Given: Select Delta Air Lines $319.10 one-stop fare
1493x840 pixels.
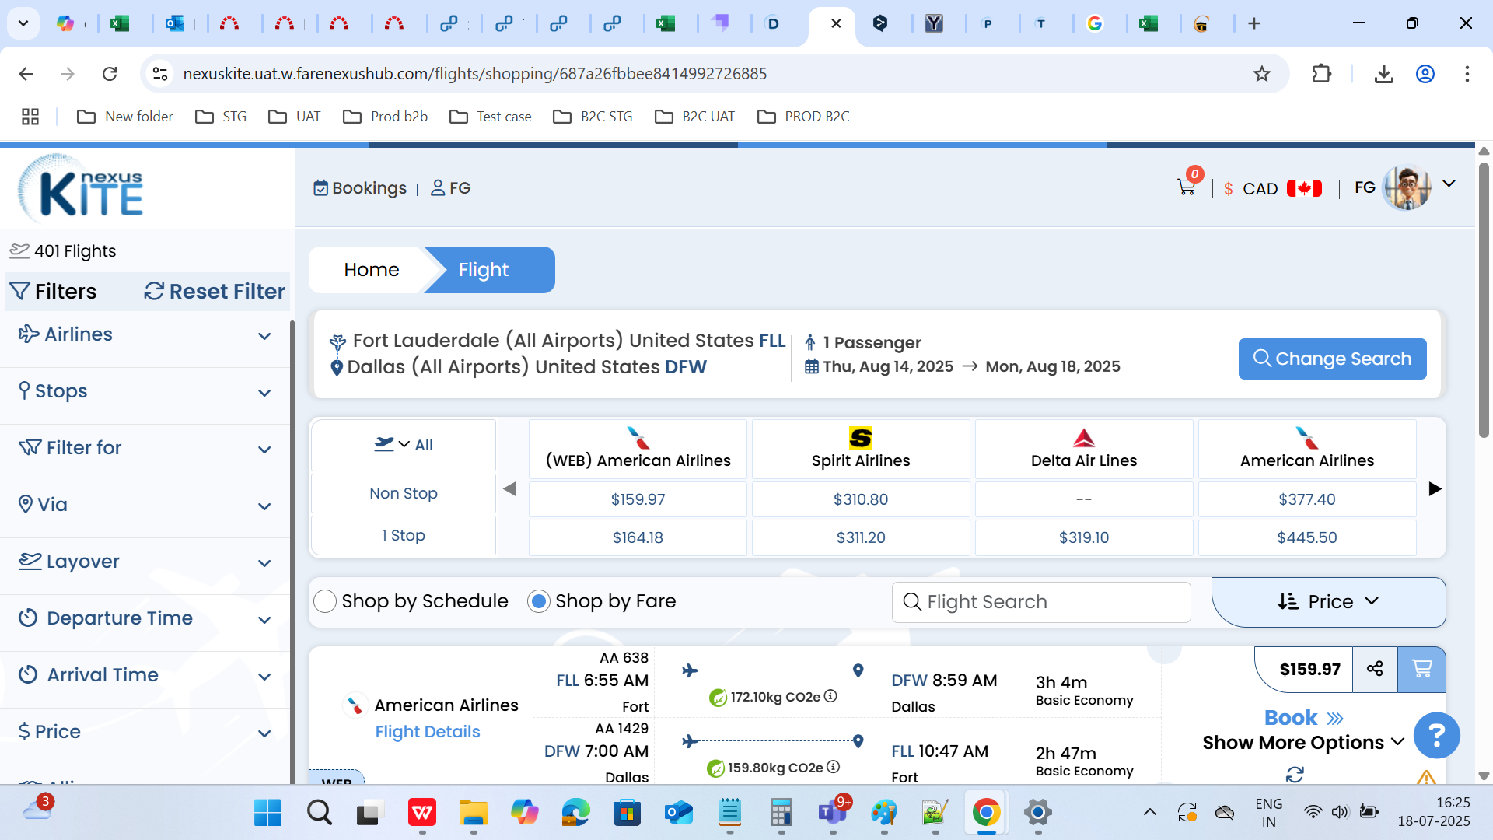Looking at the screenshot, I should pos(1084,537).
